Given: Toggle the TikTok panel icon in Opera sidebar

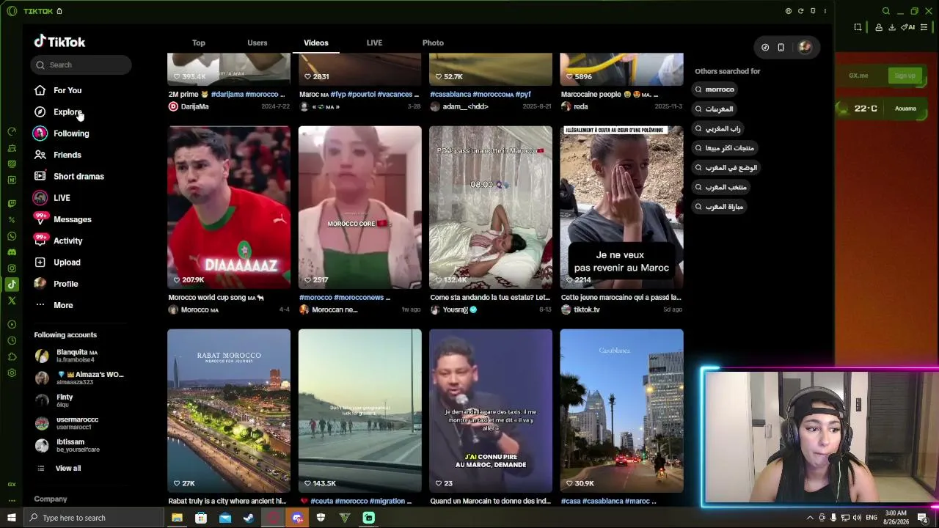Looking at the screenshot, I should click(x=12, y=285).
